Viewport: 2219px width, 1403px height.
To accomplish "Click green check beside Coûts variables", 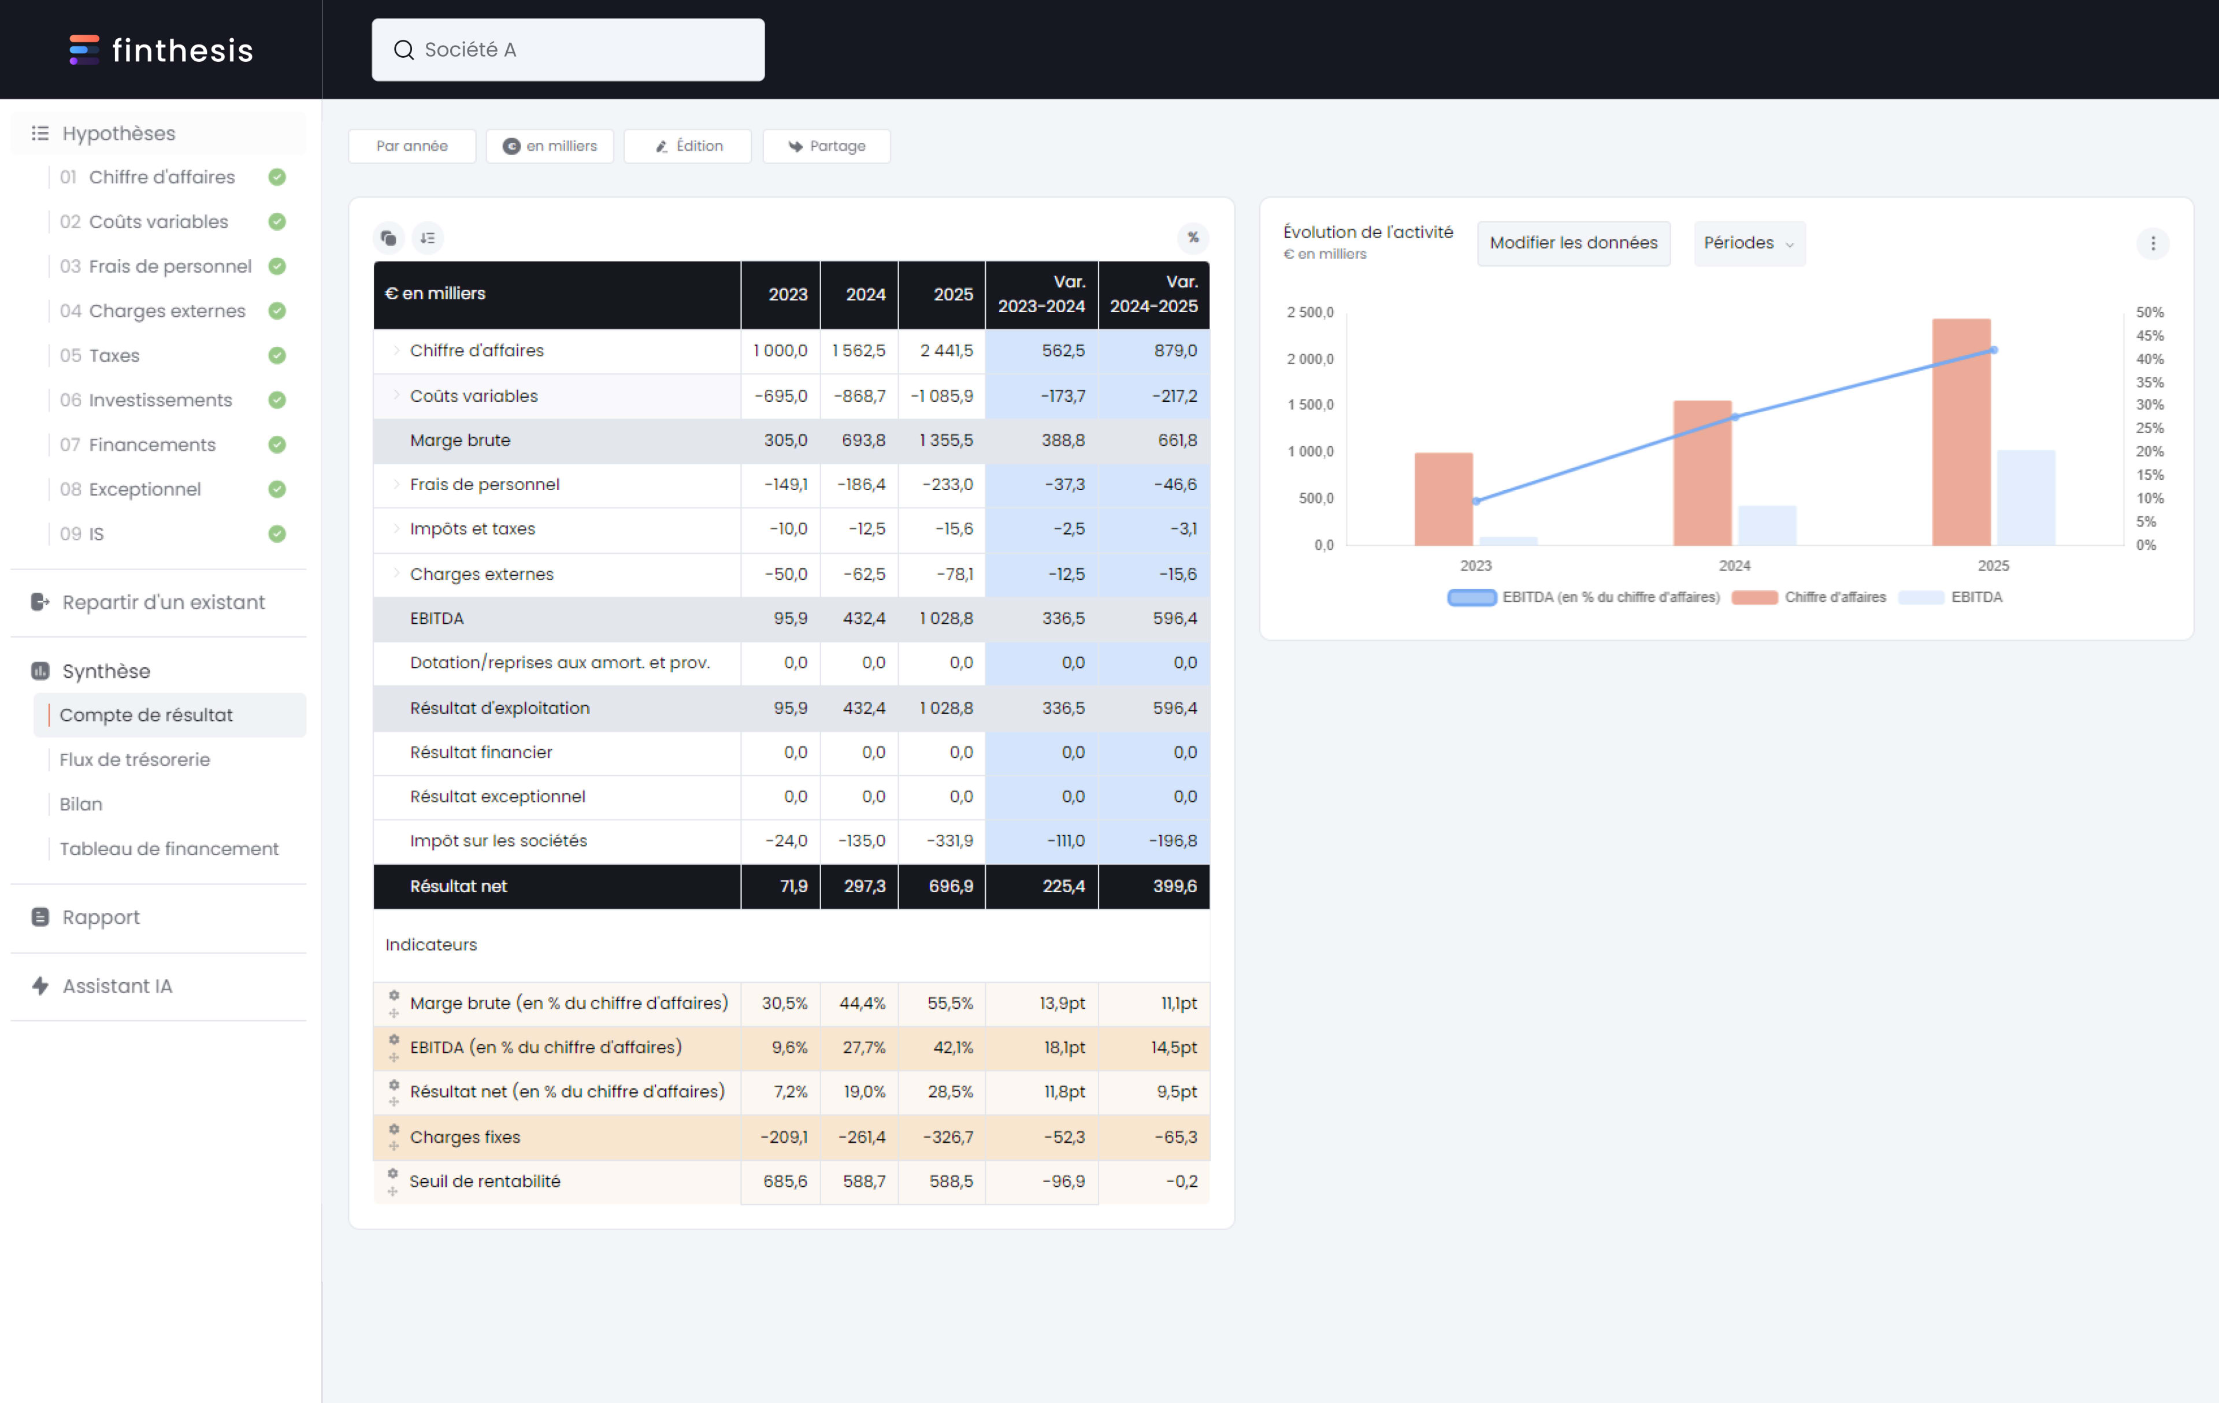I will point(276,221).
